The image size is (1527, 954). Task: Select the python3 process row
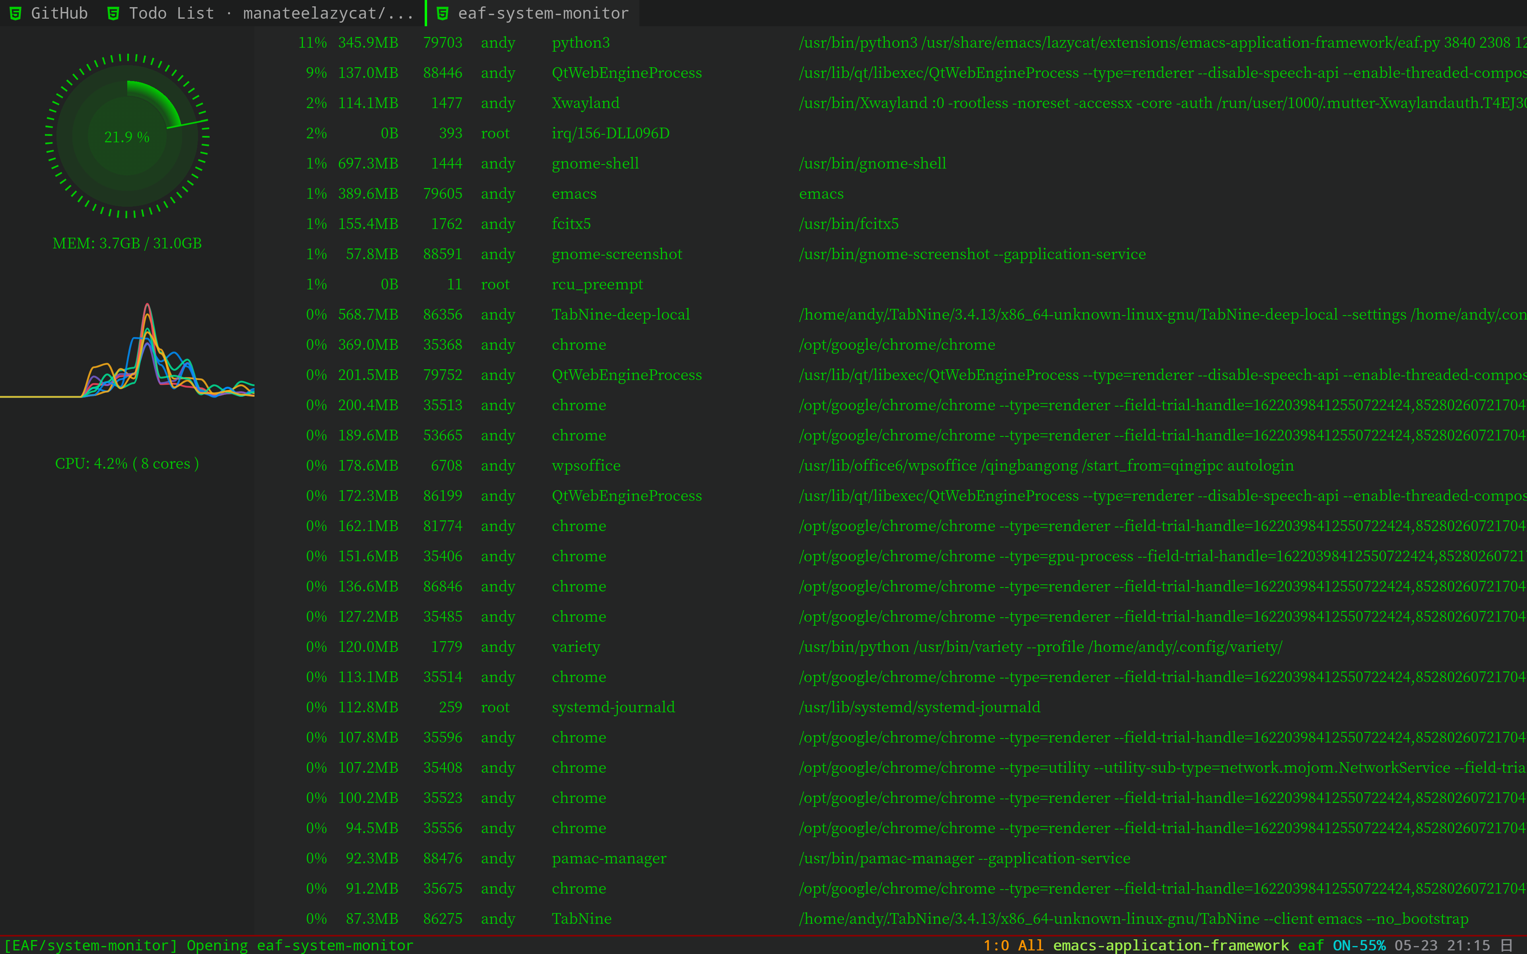(581, 43)
